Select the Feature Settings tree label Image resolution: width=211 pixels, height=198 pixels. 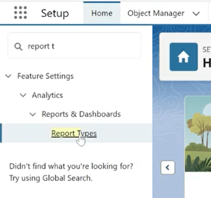coord(46,76)
